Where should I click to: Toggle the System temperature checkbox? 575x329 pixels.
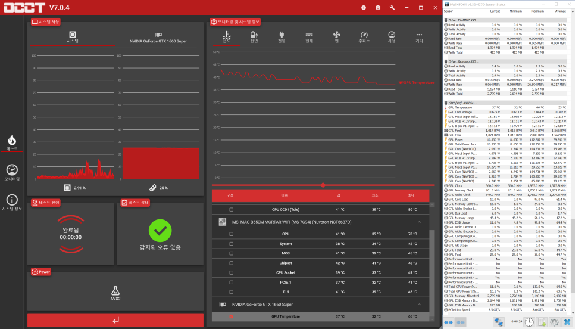tap(231, 244)
